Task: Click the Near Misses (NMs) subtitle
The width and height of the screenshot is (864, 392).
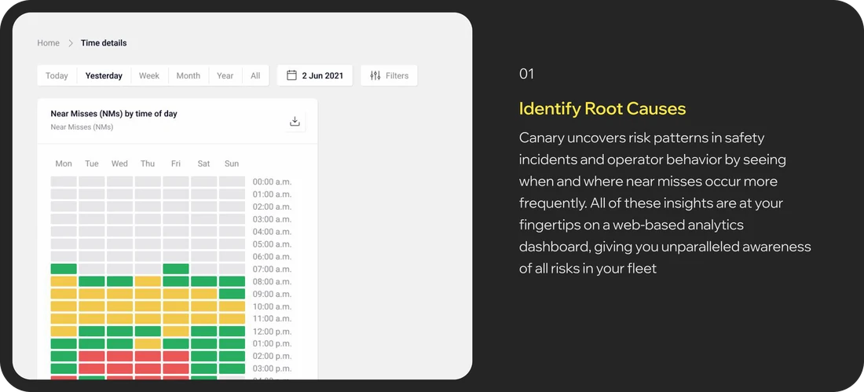Action: pyautogui.click(x=82, y=127)
